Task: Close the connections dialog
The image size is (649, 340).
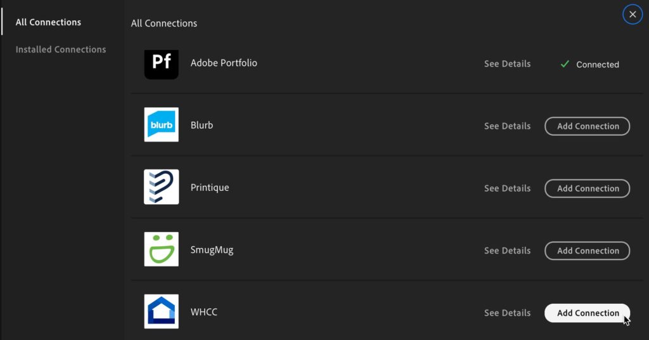Action: 633,14
